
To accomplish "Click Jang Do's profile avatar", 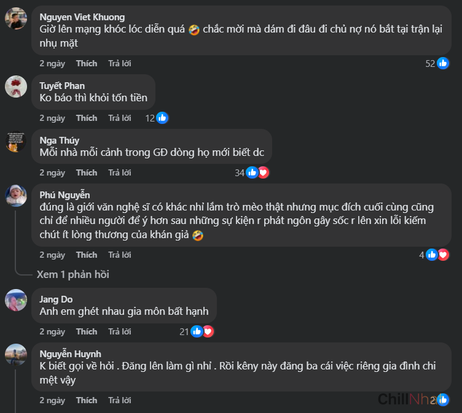I will coord(16,300).
